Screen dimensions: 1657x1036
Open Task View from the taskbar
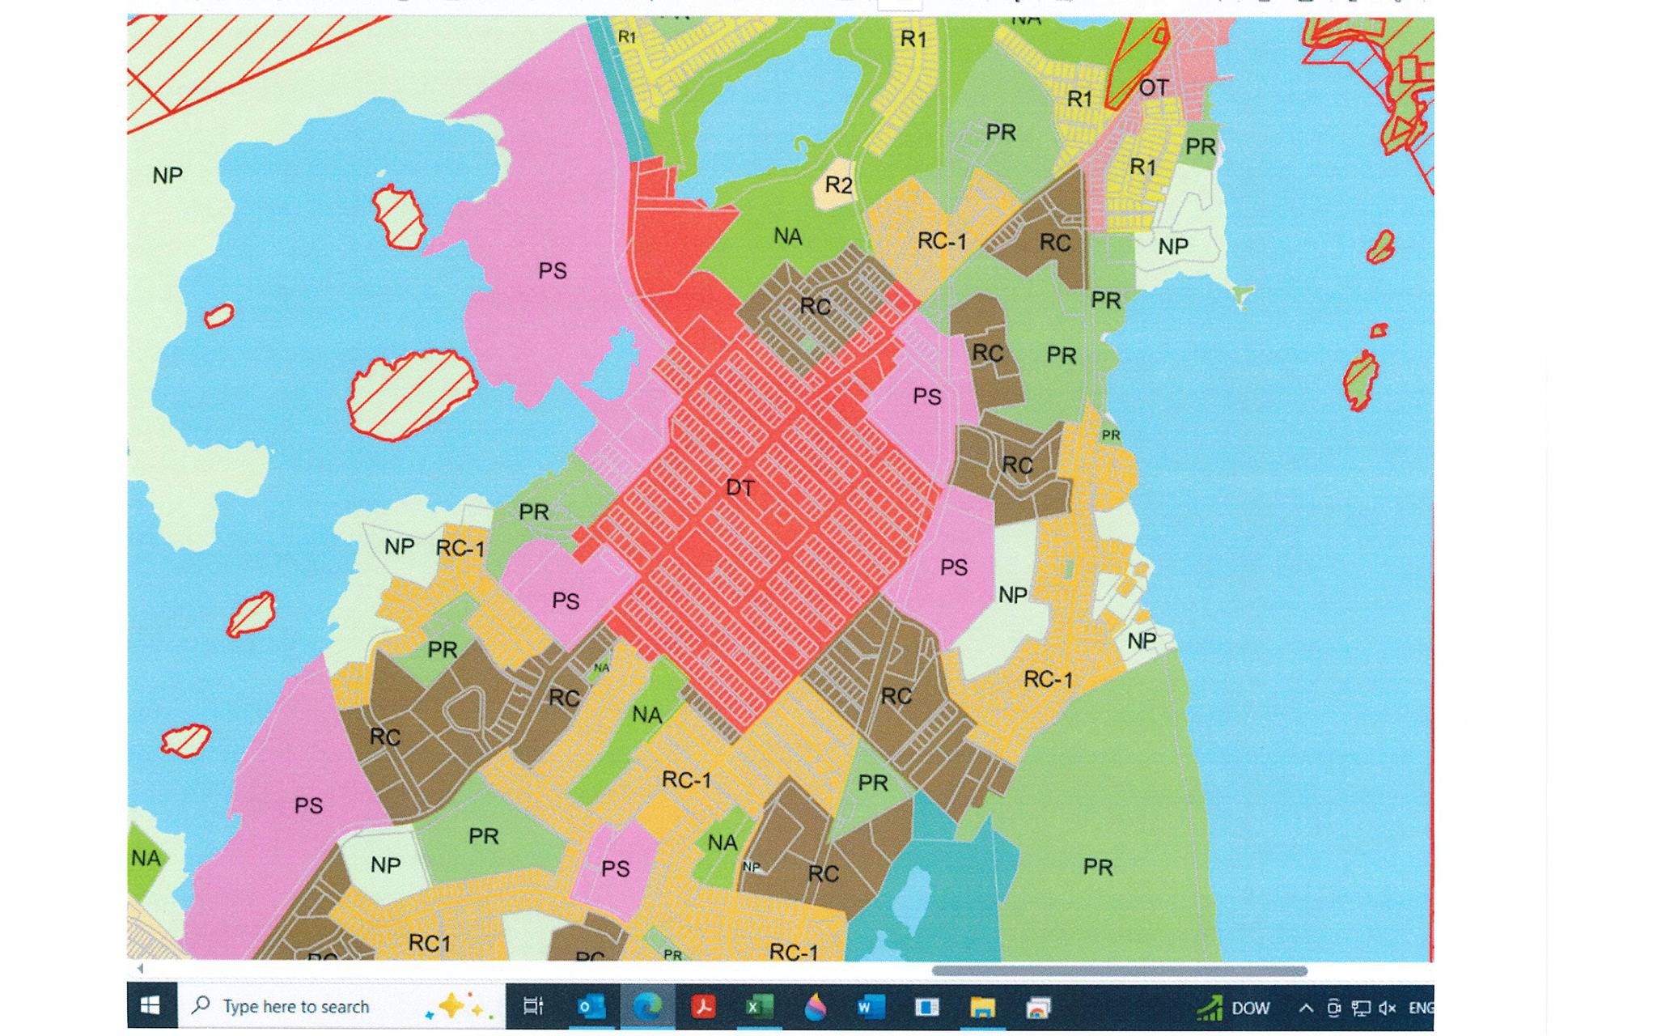[x=533, y=1006]
